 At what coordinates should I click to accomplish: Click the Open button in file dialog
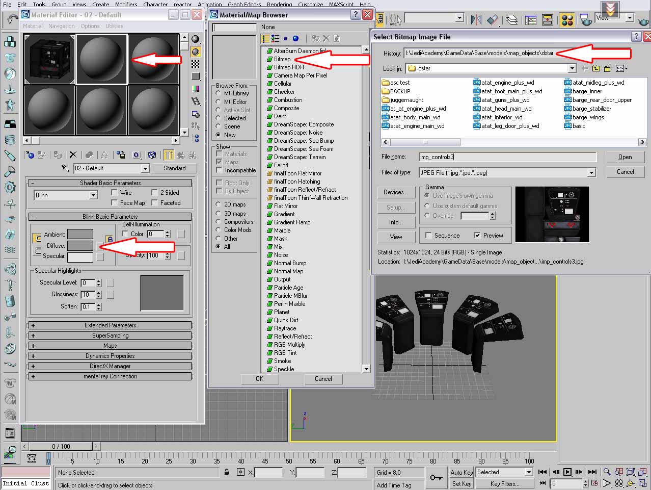coord(625,157)
